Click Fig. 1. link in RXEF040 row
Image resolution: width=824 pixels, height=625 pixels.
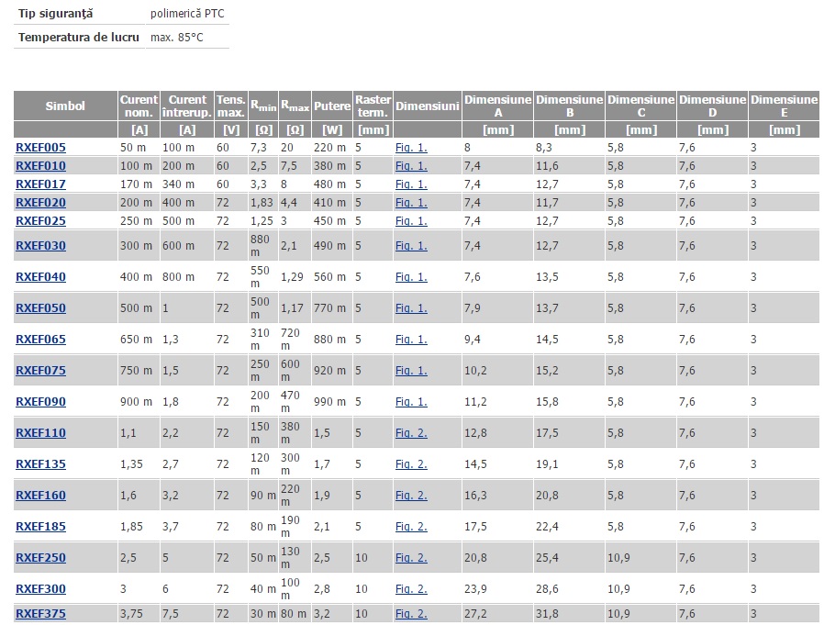[x=411, y=277]
